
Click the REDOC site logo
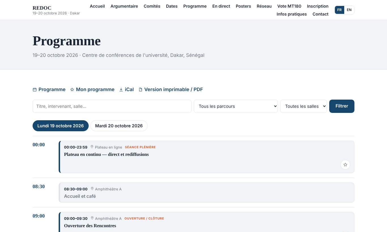[42, 8]
